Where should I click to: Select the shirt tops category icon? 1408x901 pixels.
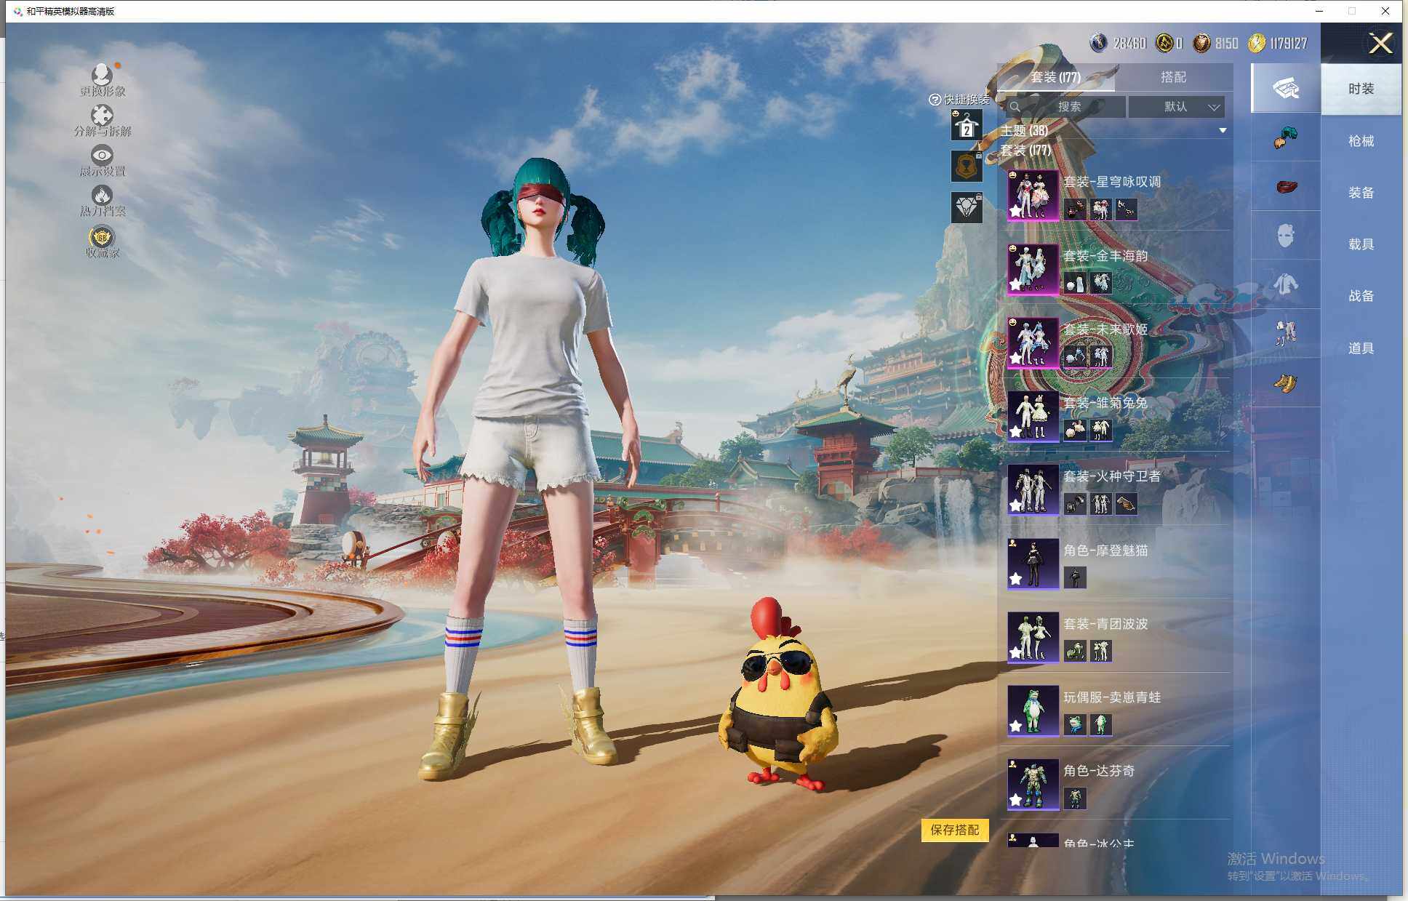click(1285, 284)
